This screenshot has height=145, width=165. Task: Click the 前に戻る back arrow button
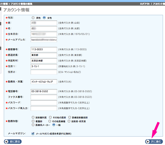point(13,141)
